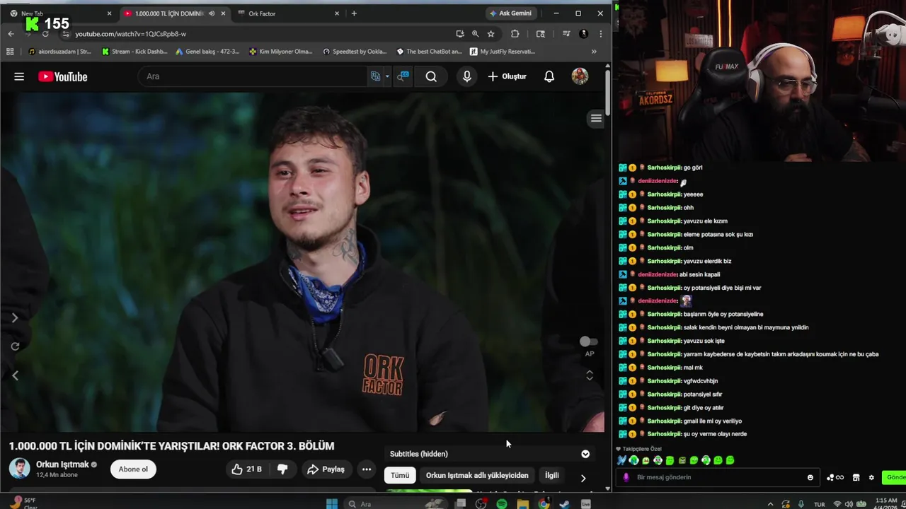Click the channel points icon in chat
906x509 pixels.
coord(835,477)
